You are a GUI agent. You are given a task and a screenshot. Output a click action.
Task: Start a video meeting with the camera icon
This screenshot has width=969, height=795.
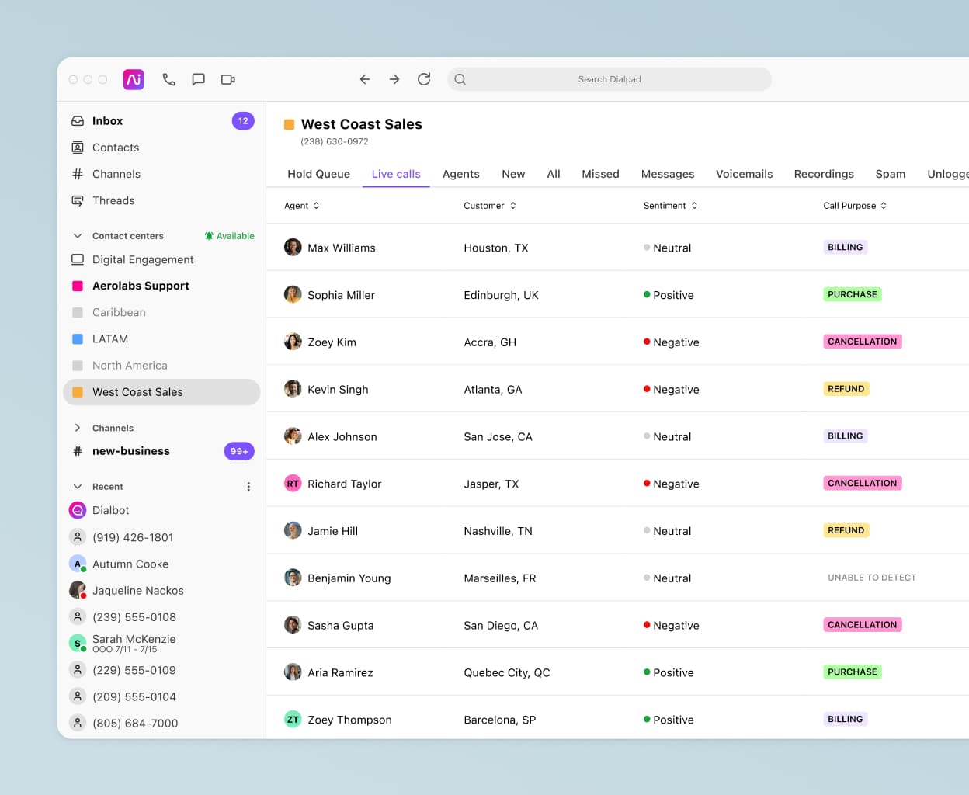[x=228, y=79]
